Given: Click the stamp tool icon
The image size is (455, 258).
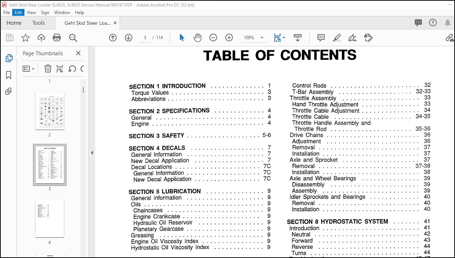Looking at the screenshot, I should click(x=368, y=38).
